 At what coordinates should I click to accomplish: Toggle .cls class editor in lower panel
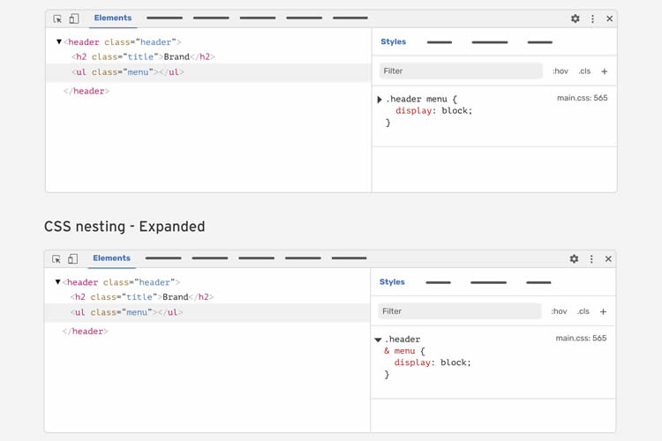[583, 311]
